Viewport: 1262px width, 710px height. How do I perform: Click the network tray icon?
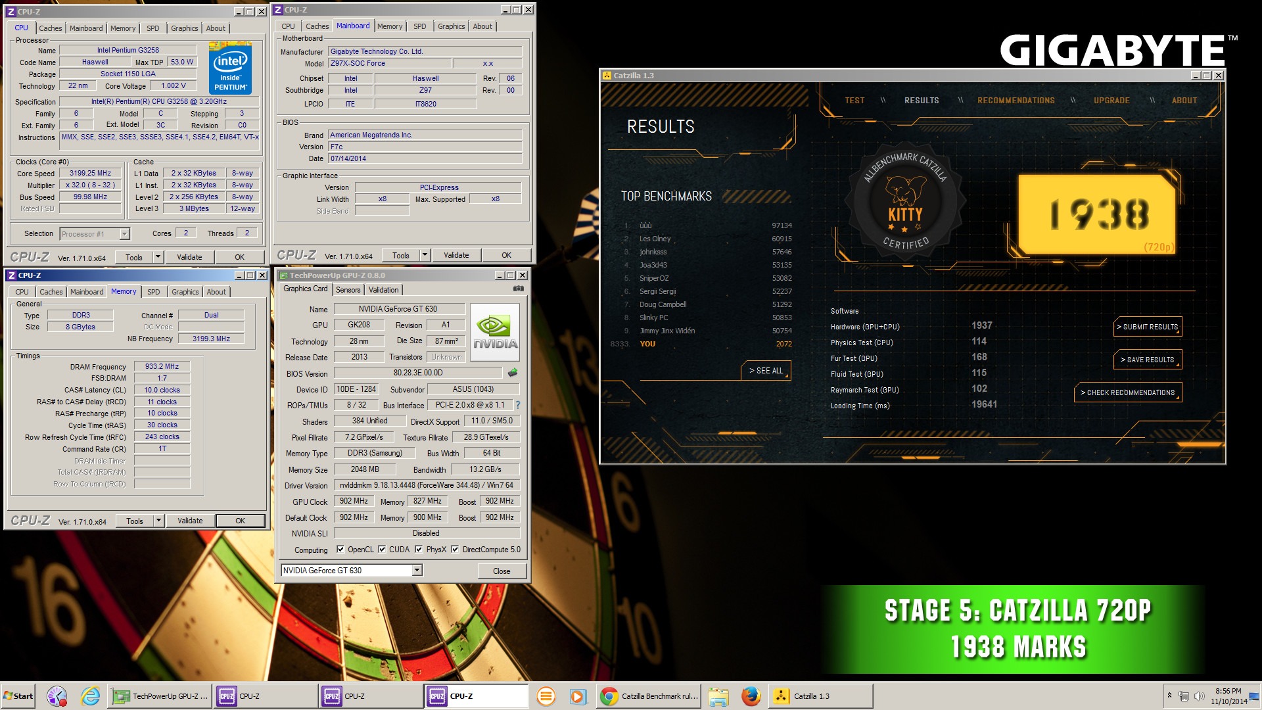click(1184, 696)
